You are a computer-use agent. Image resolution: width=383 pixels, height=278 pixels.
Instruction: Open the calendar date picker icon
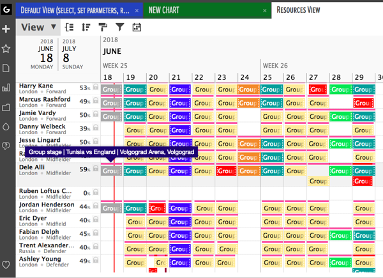(137, 27)
